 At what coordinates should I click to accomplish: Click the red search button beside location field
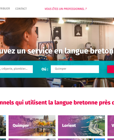(x=111, y=69)
